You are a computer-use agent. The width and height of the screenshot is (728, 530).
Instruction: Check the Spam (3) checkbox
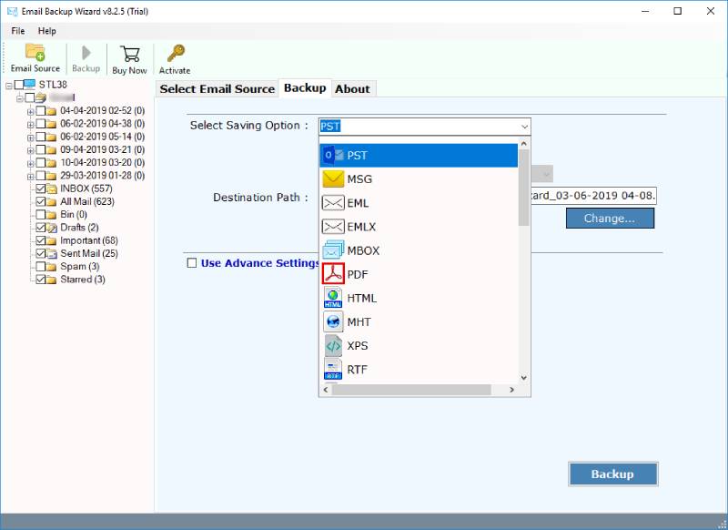click(40, 267)
